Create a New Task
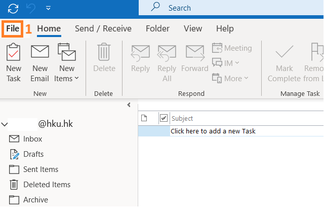Screen dimensions: 324x208 (x=14, y=63)
